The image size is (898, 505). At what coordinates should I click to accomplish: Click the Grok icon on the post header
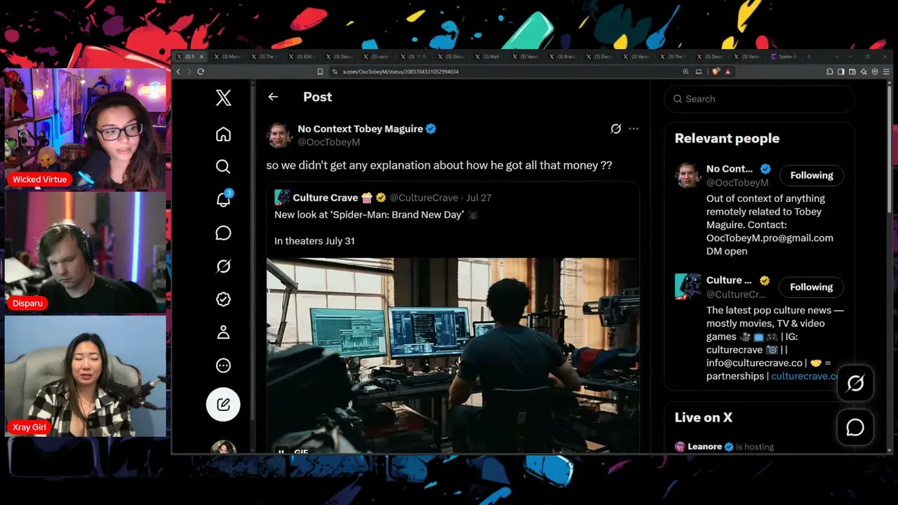click(616, 129)
